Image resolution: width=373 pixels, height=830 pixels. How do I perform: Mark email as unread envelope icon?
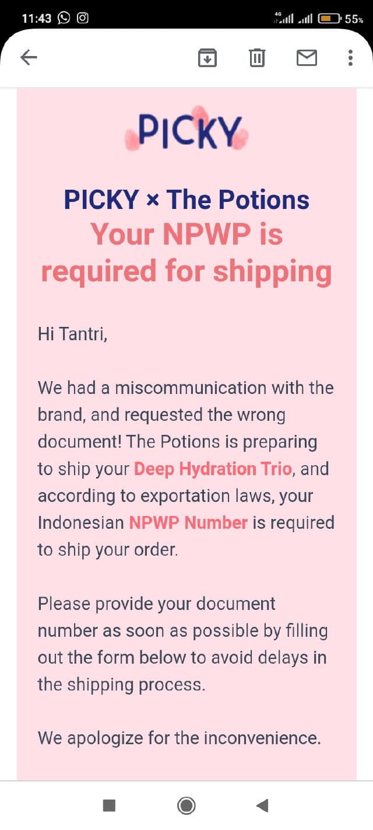coord(307,58)
